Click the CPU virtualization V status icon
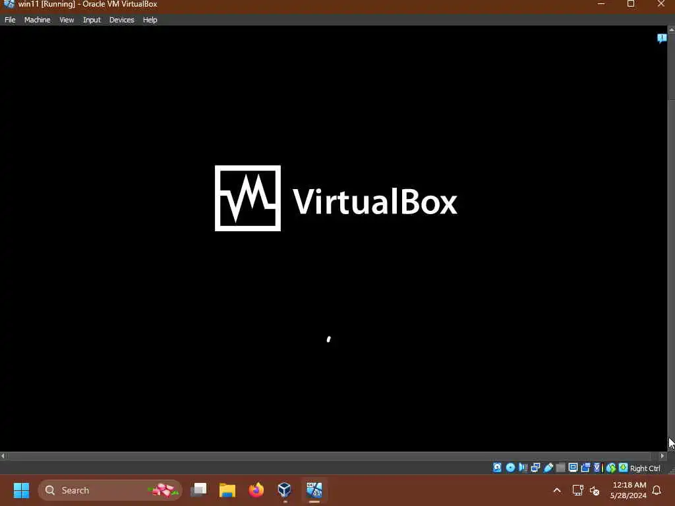The image size is (675, 506). coord(597,468)
